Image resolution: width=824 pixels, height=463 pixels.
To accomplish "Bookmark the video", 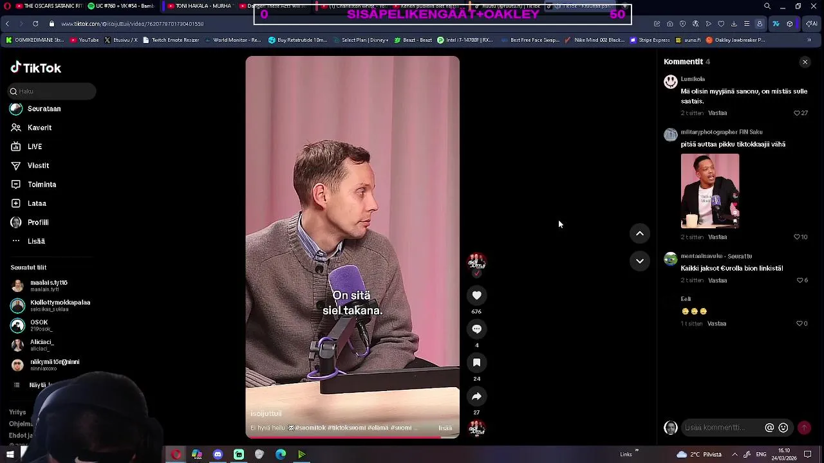I will click(476, 363).
